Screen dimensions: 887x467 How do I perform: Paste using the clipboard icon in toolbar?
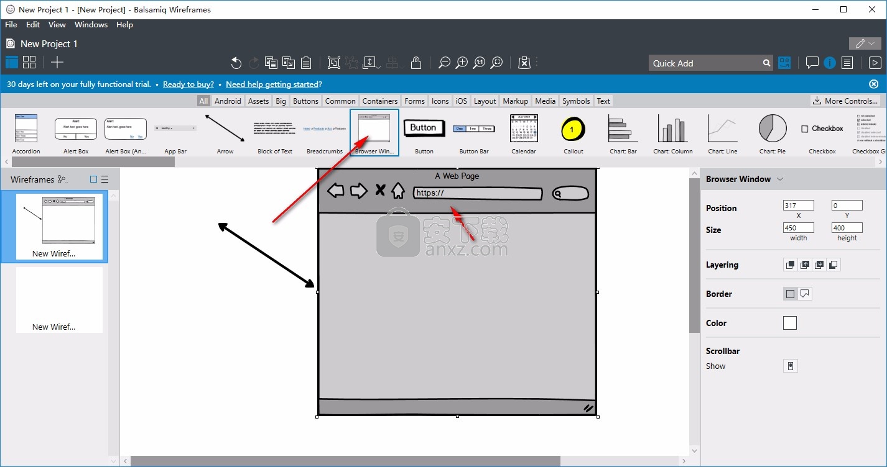306,63
